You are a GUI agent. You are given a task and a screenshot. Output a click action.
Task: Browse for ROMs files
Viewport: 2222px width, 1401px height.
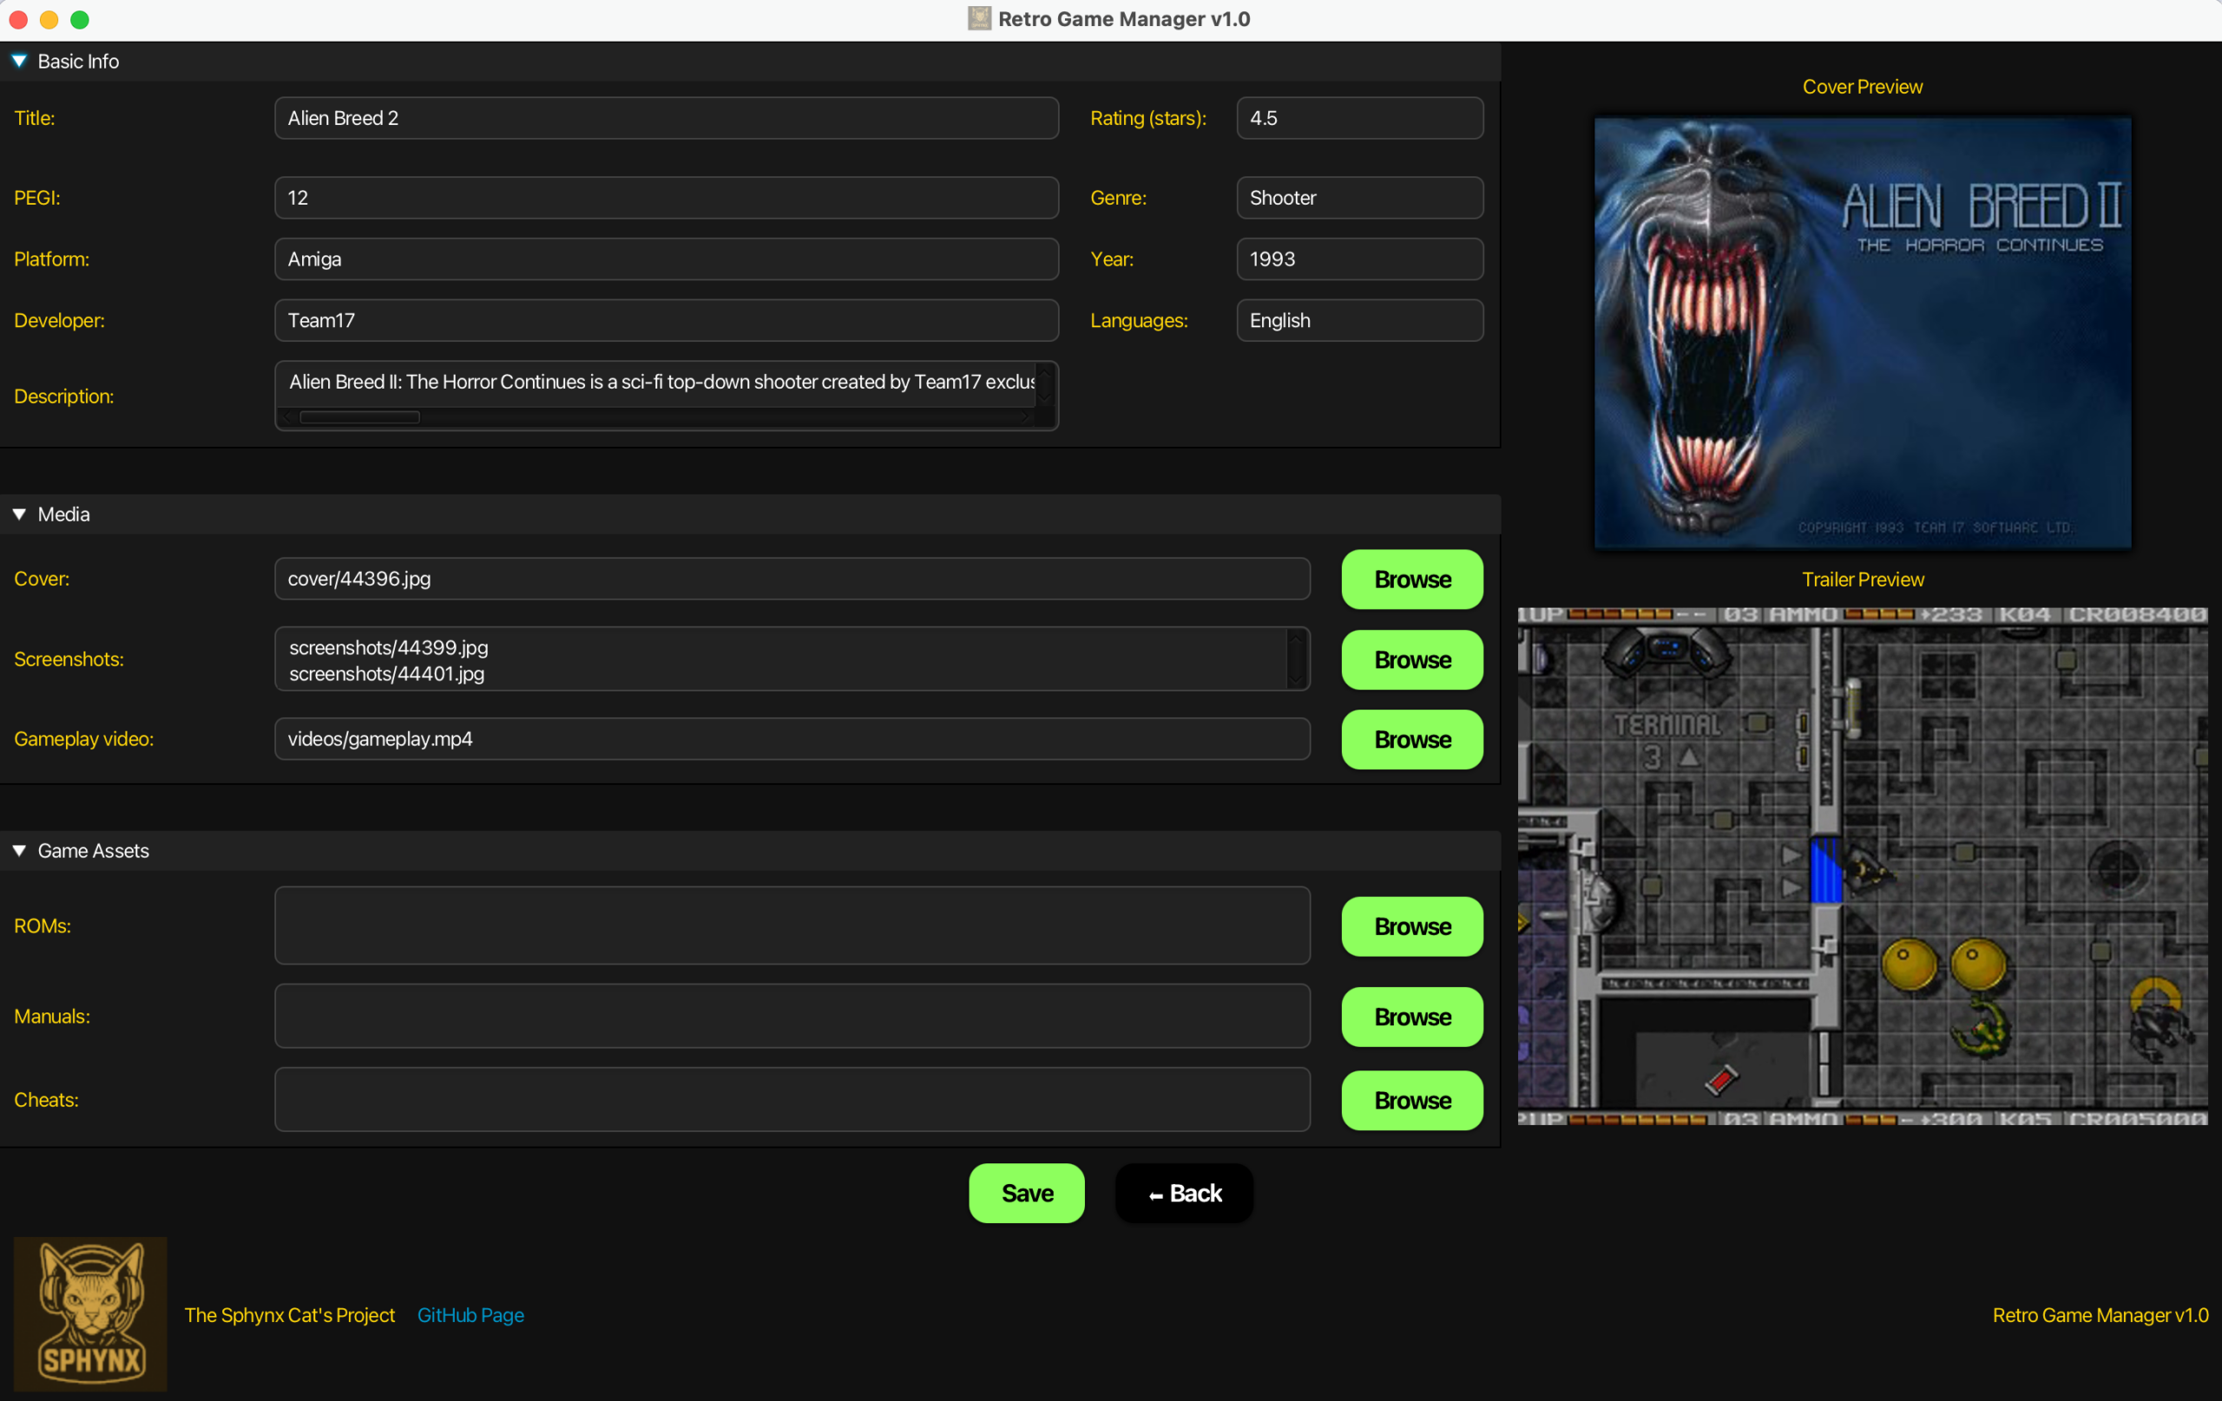point(1411,926)
